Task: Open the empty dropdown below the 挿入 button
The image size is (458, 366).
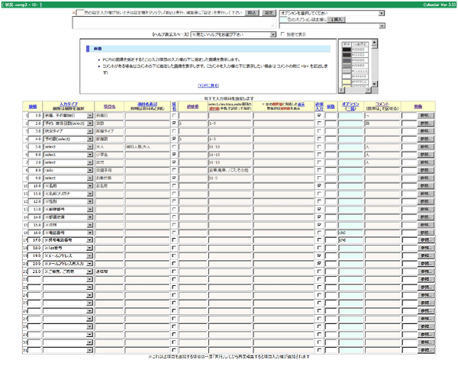Action: pyautogui.click(x=332, y=26)
